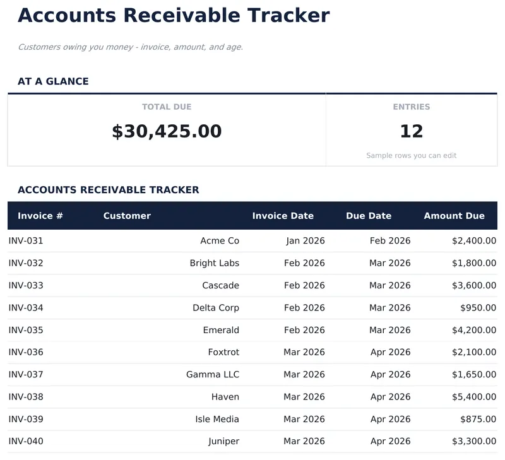Screen dimensions: 505x460
Task: Click the Bright Labs customer name
Action: point(213,263)
